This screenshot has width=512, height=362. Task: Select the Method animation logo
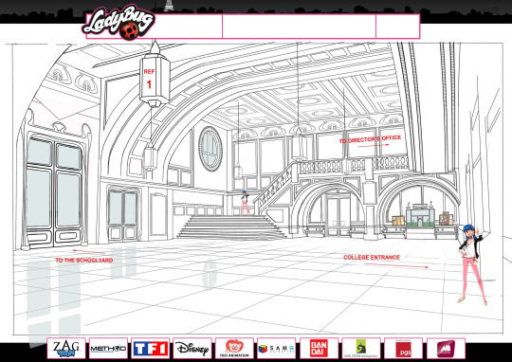pyautogui.click(x=108, y=349)
